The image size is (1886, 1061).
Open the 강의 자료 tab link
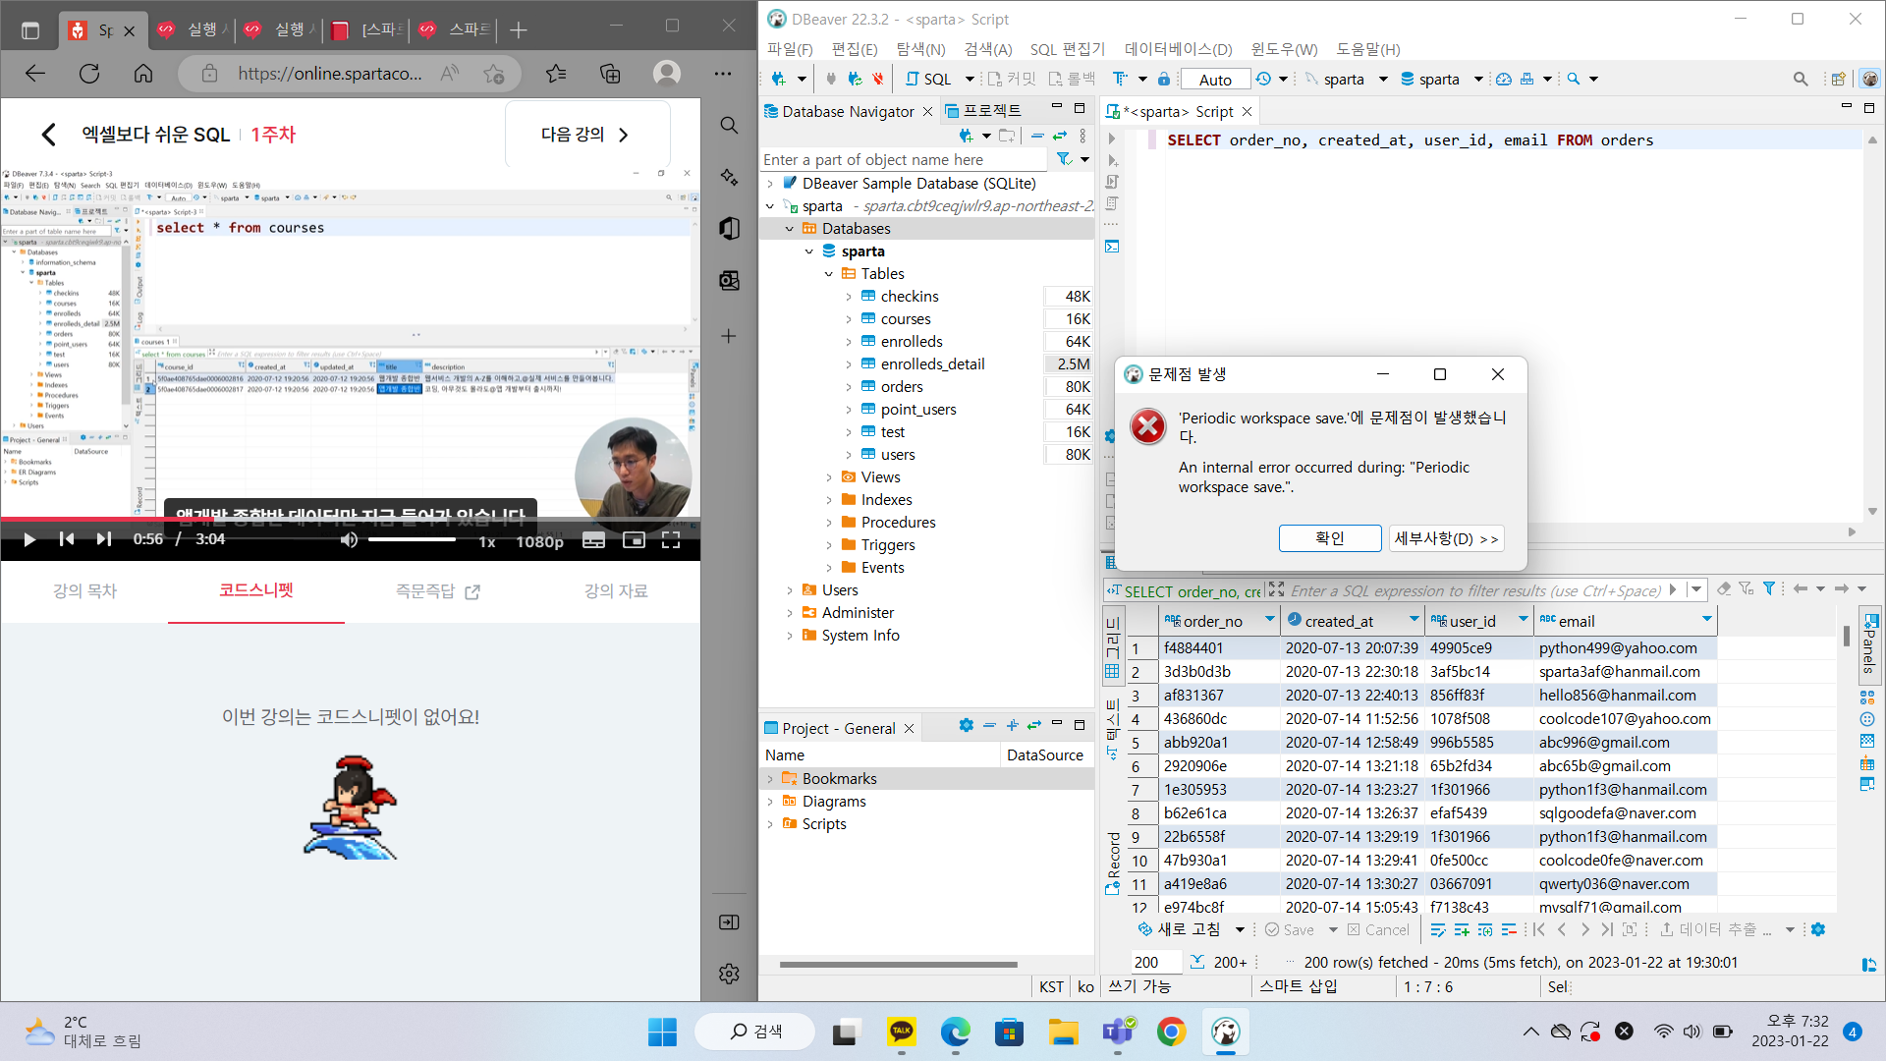616,590
